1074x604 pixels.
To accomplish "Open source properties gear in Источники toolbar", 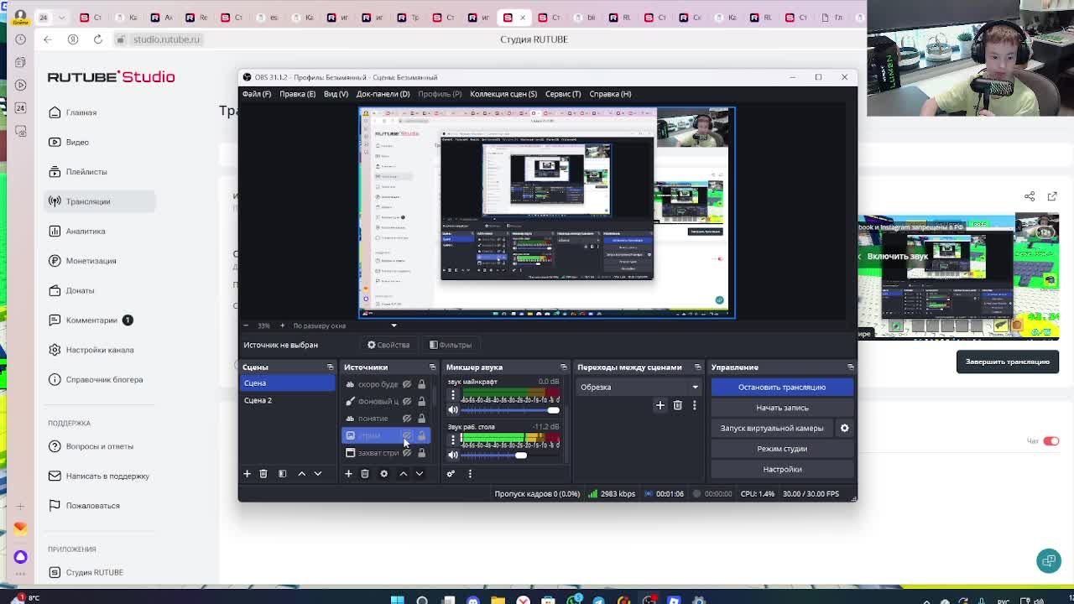I will click(x=383, y=474).
